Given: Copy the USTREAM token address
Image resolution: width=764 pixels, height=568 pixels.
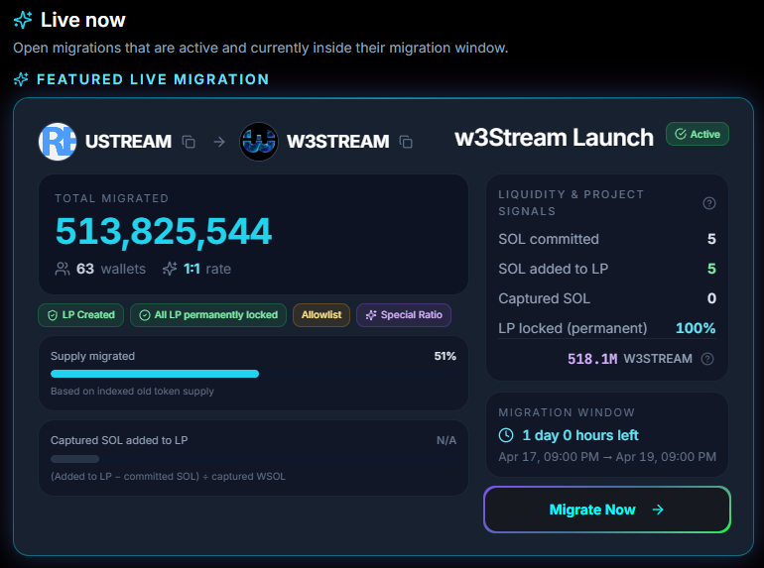Looking at the screenshot, I should (x=189, y=142).
